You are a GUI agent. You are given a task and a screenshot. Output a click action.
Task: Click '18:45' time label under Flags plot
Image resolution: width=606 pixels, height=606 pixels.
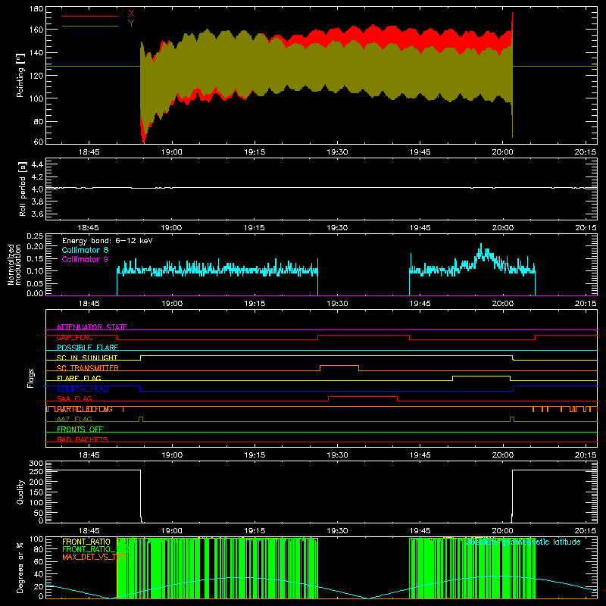pyautogui.click(x=89, y=455)
